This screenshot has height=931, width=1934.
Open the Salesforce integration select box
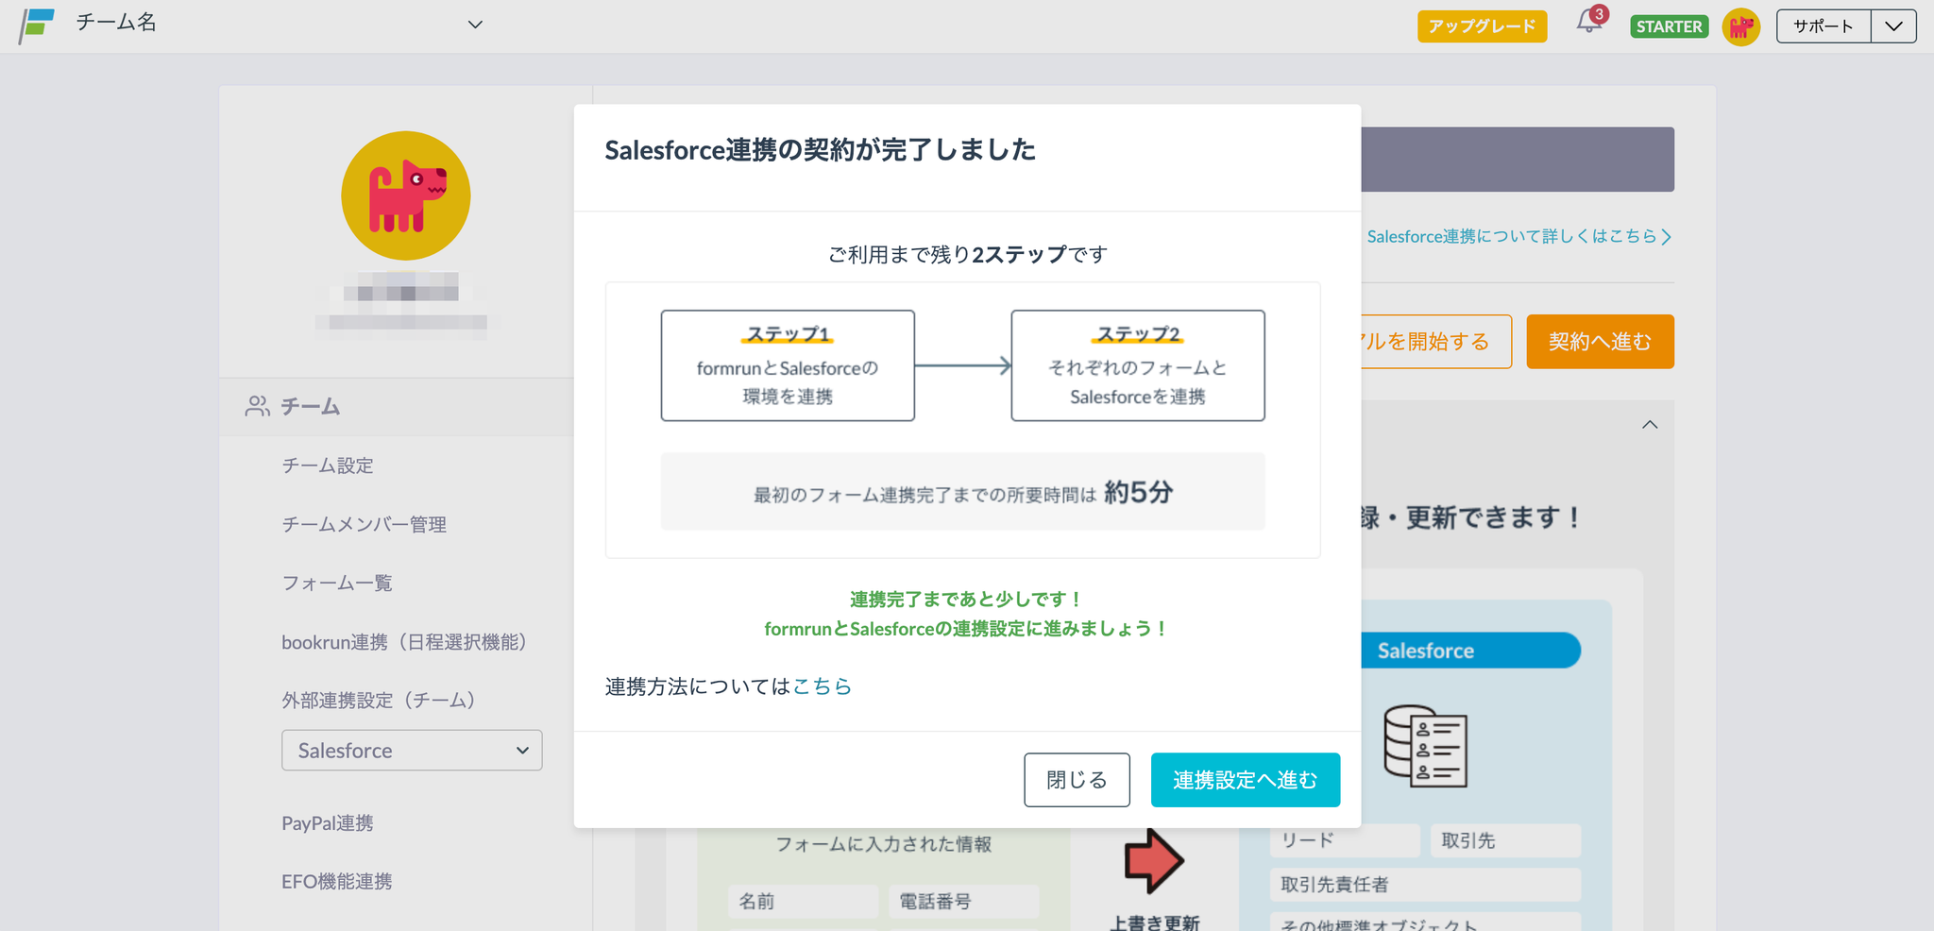[x=412, y=751]
